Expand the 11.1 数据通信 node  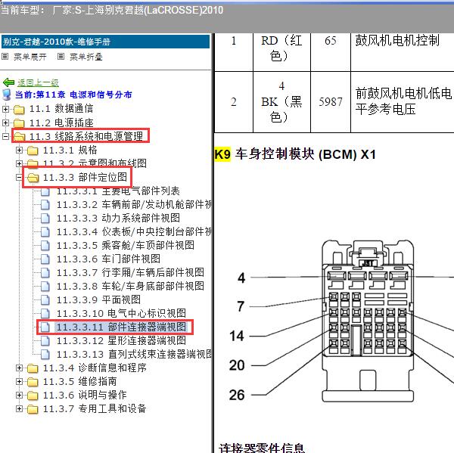[5, 109]
